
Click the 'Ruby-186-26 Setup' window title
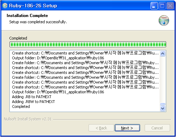coord(33,6)
